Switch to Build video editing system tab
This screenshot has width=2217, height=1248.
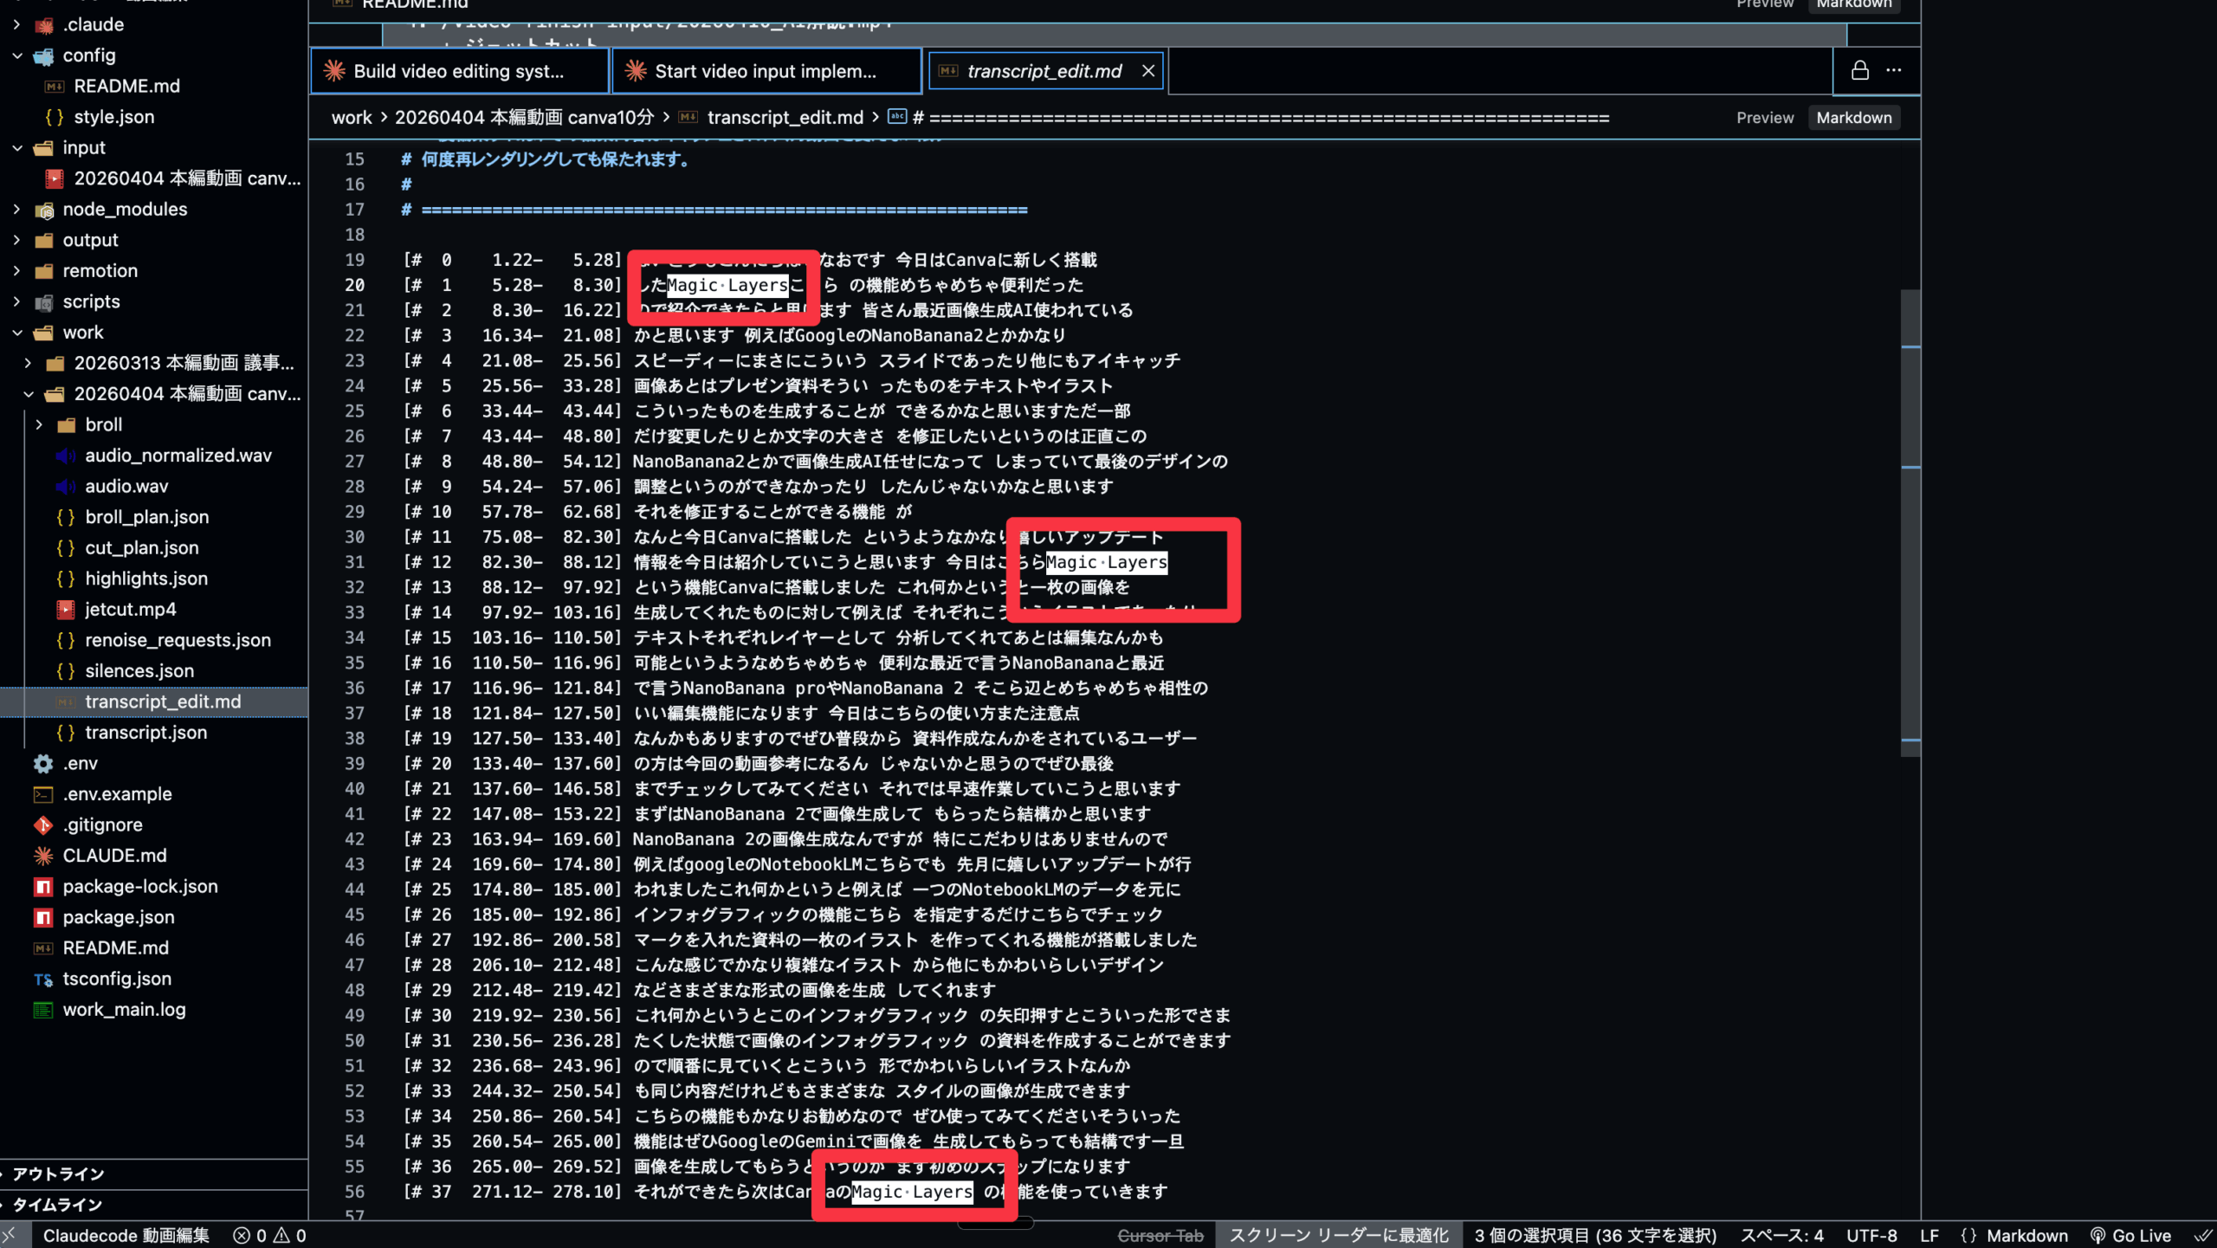(459, 71)
